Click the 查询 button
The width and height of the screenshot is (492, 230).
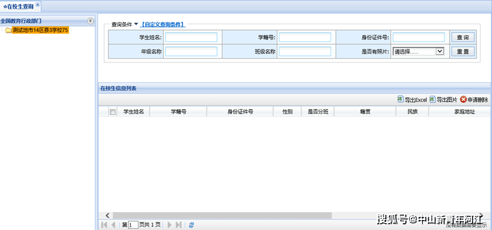coord(463,37)
